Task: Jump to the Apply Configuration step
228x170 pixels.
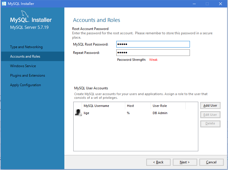Action: (x=25, y=85)
